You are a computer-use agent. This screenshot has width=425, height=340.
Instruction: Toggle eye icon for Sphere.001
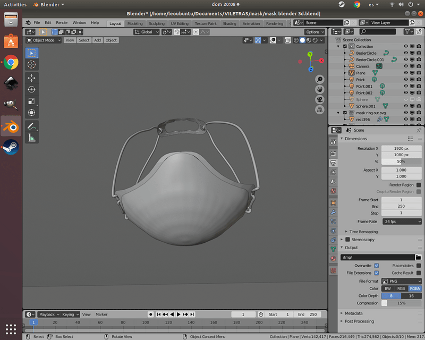coord(406,106)
